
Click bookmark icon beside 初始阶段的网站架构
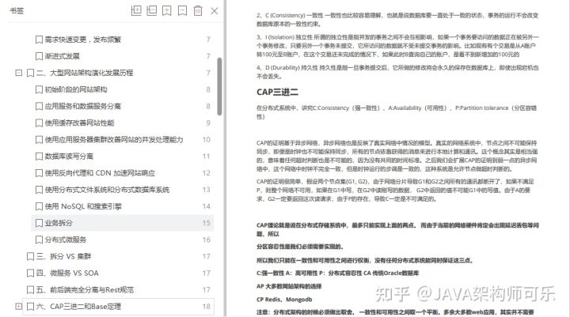(39, 89)
